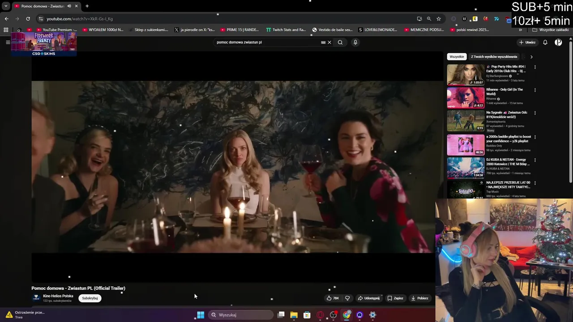The image size is (573, 322).
Task: Open more options for Na Sygnale video
Action: coord(535,113)
